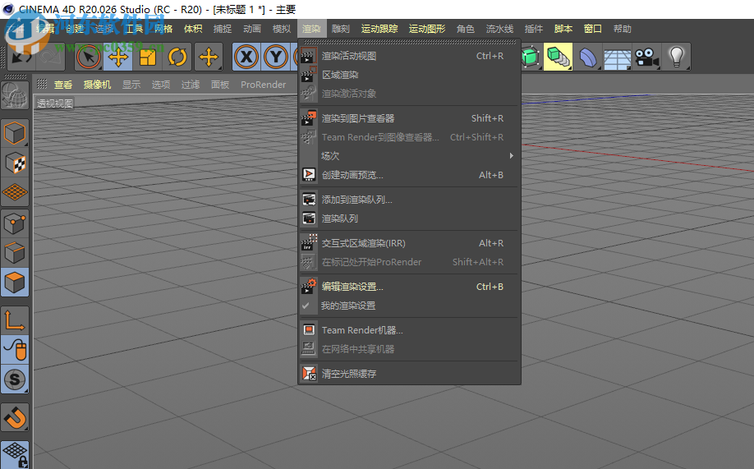The image size is (754, 469).
Task: Expand the 场次 submenu
Action: (409, 156)
